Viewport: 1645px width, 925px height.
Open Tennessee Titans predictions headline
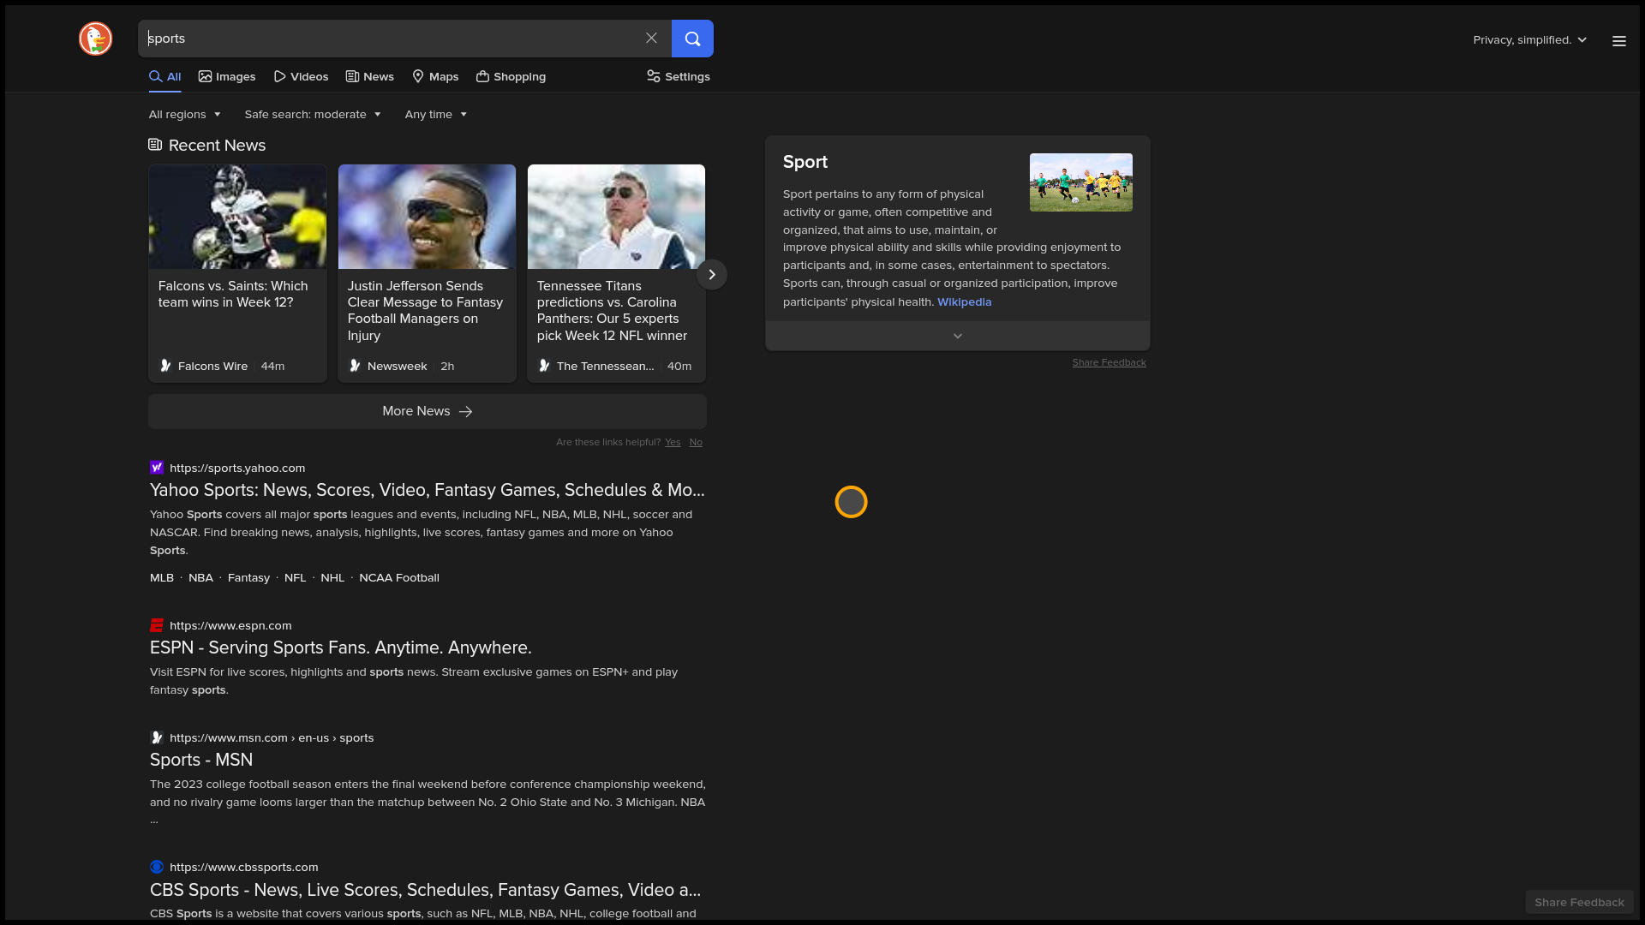(x=612, y=310)
